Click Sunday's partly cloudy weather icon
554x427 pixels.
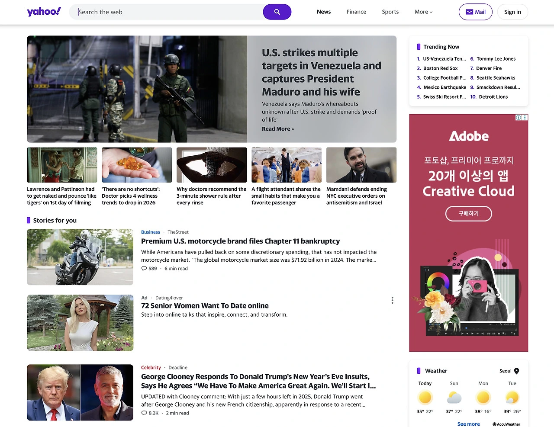(x=454, y=397)
